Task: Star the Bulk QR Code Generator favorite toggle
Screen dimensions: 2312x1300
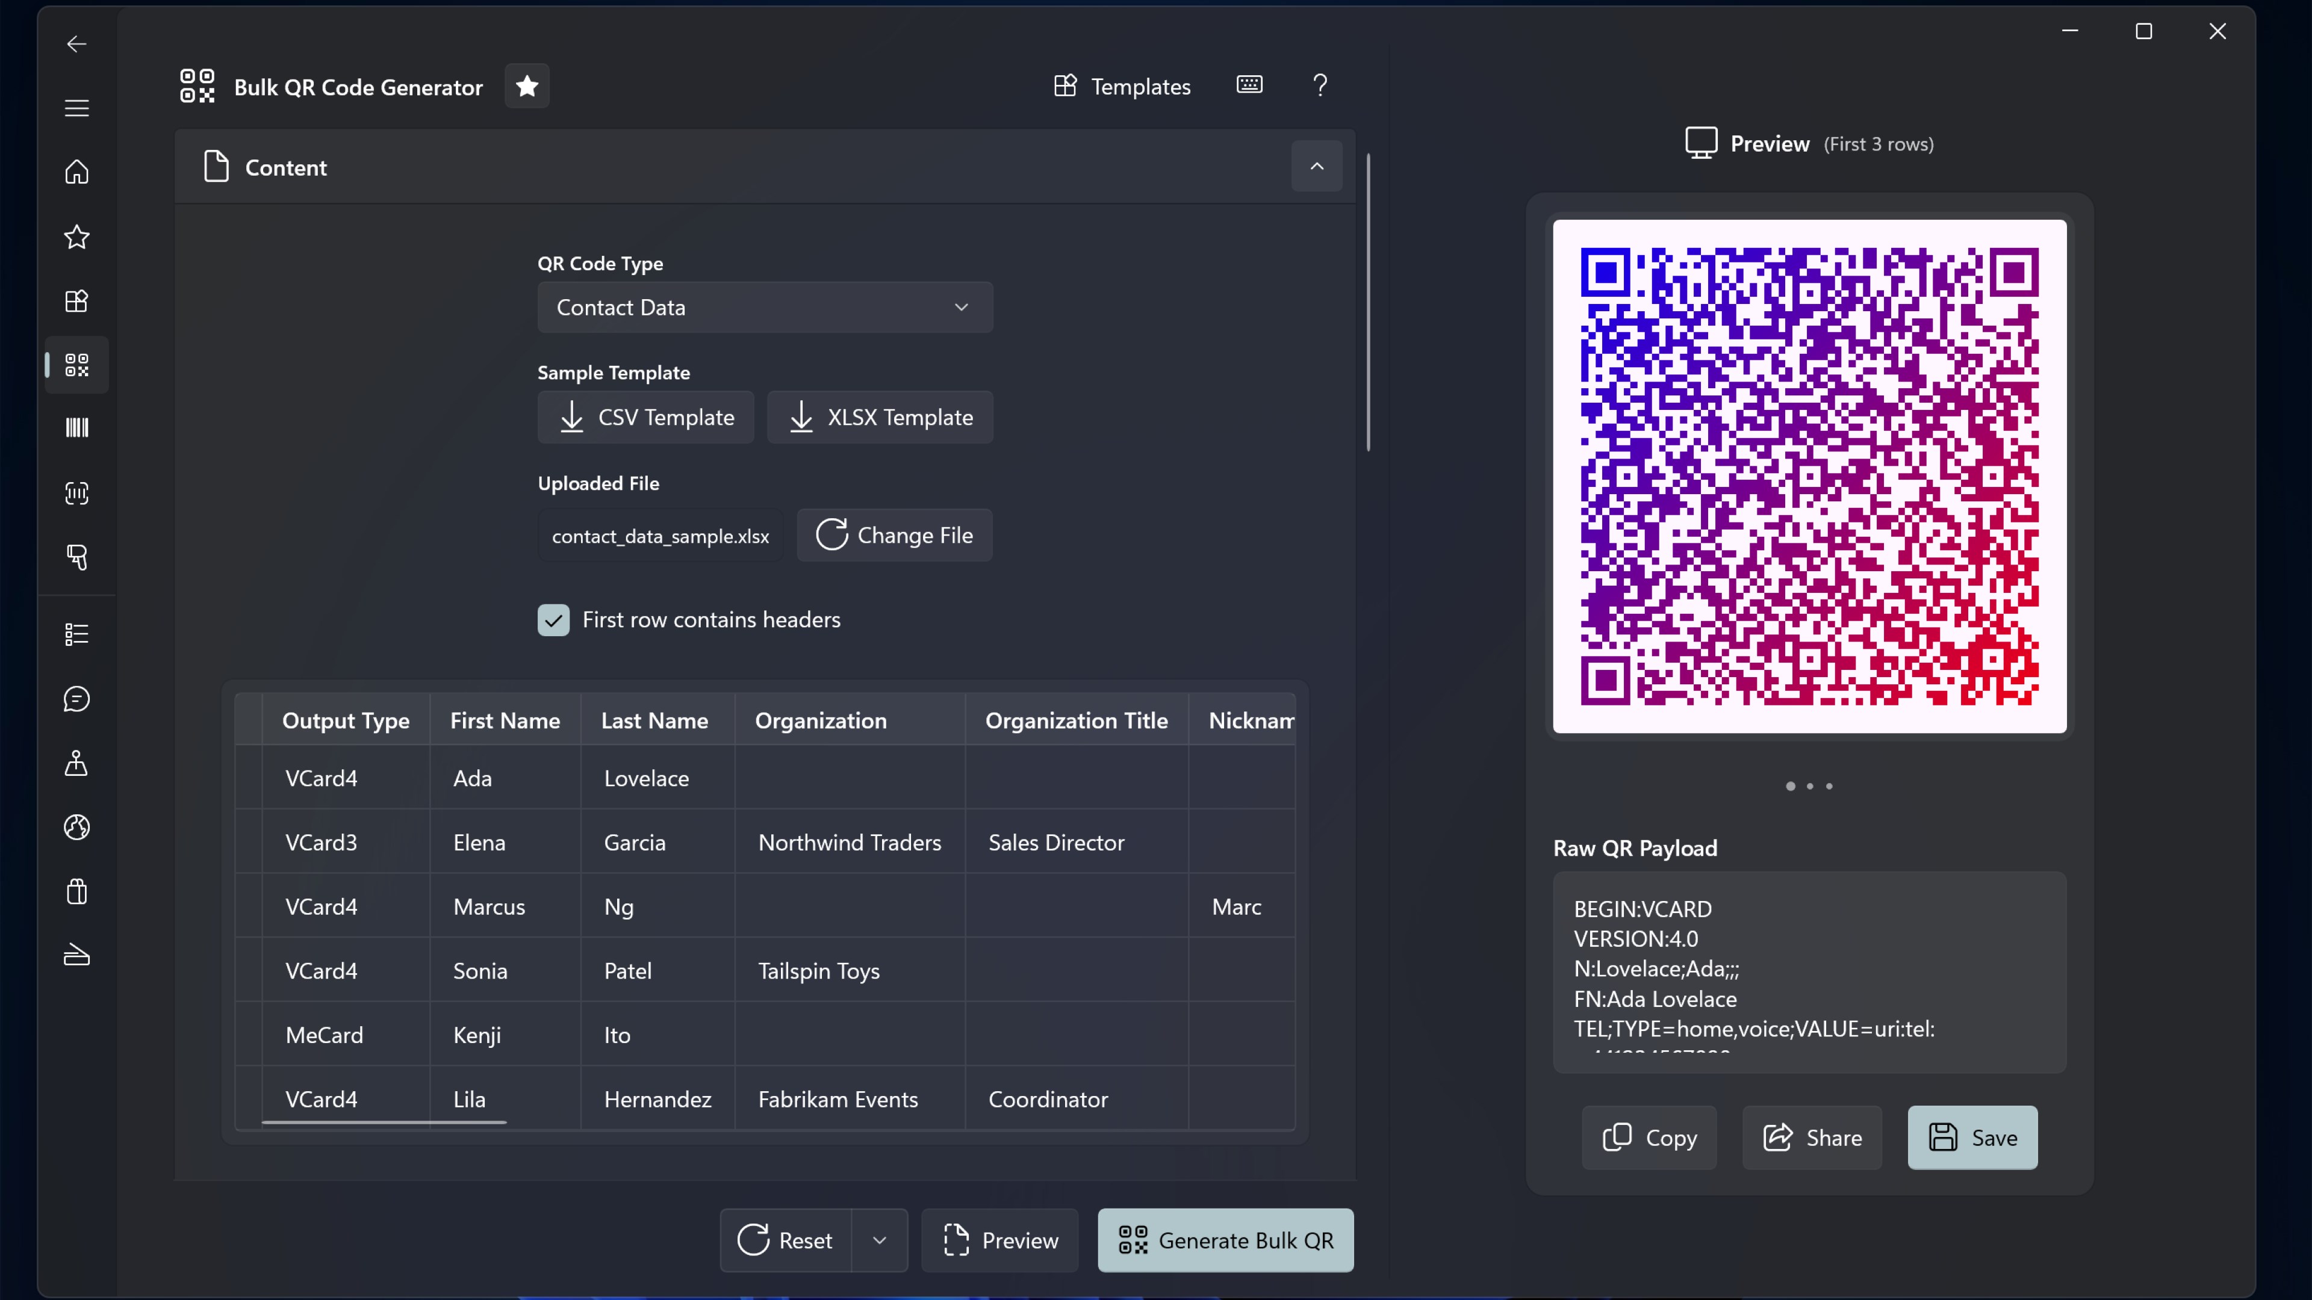Action: [x=527, y=86]
